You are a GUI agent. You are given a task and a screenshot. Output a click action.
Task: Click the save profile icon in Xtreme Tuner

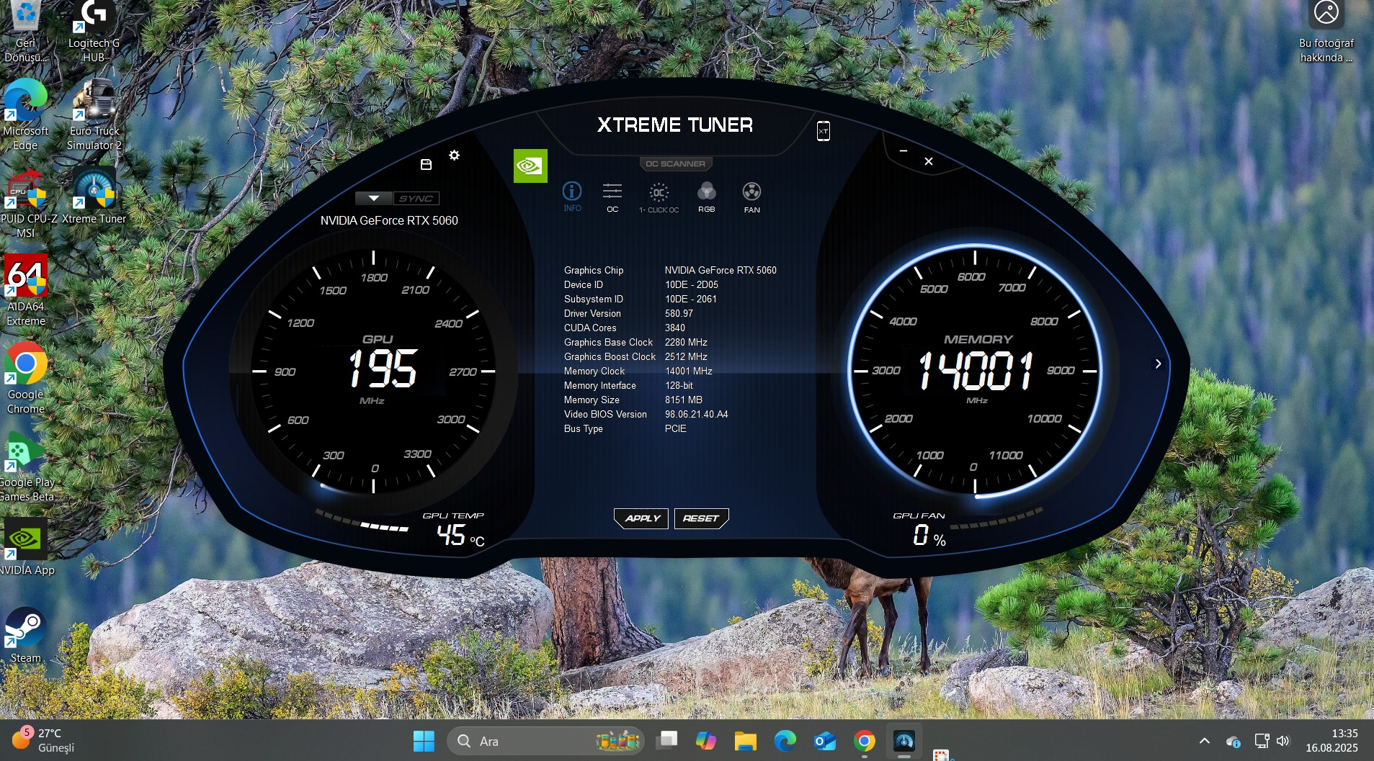426,164
